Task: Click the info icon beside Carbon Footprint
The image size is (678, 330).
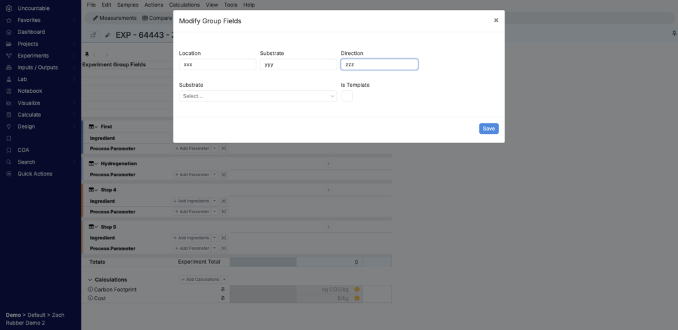Action: (90, 290)
